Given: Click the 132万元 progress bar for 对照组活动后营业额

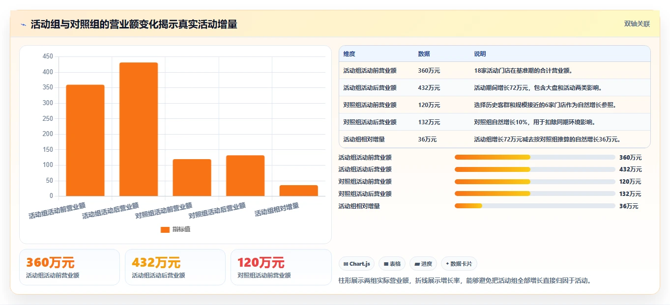Looking at the screenshot, I should [x=535, y=194].
